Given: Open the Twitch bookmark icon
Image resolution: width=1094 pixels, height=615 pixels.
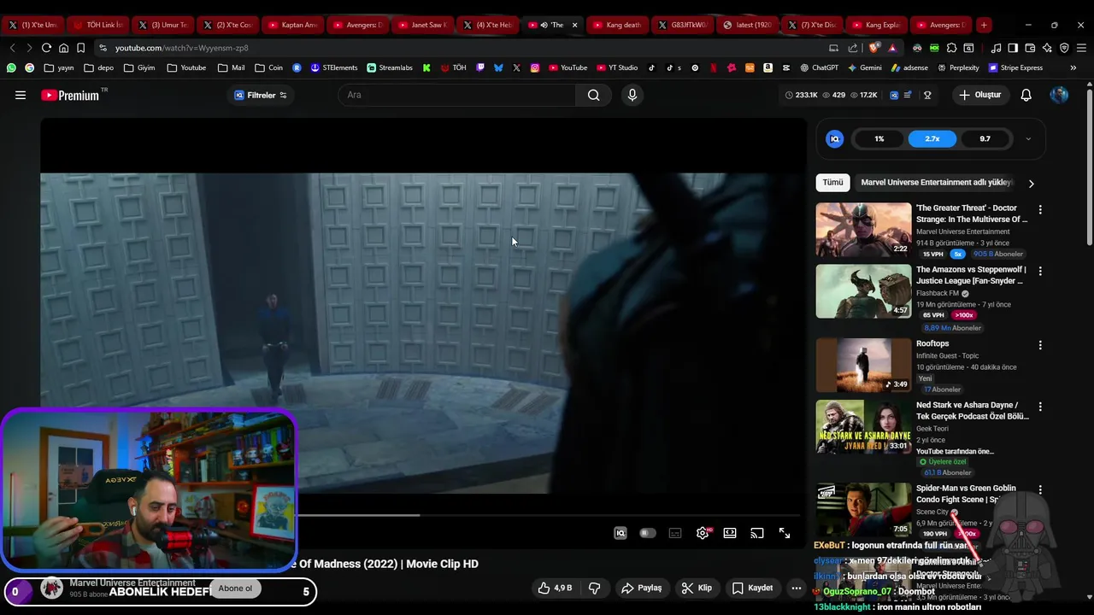Looking at the screenshot, I should pos(480,67).
